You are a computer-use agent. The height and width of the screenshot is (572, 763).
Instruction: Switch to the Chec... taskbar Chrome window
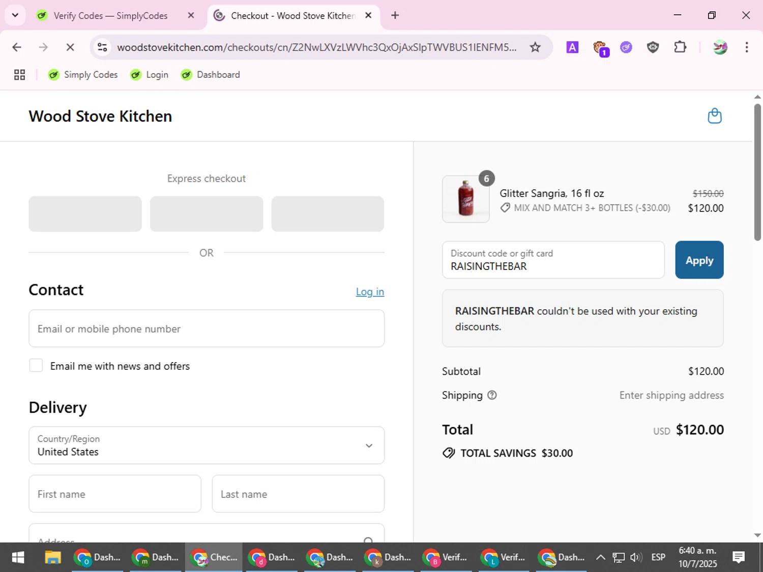coord(214,558)
